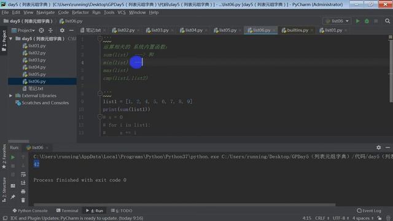Clear all Run console output with the trash icon
393x221 pixels.
click(23, 200)
